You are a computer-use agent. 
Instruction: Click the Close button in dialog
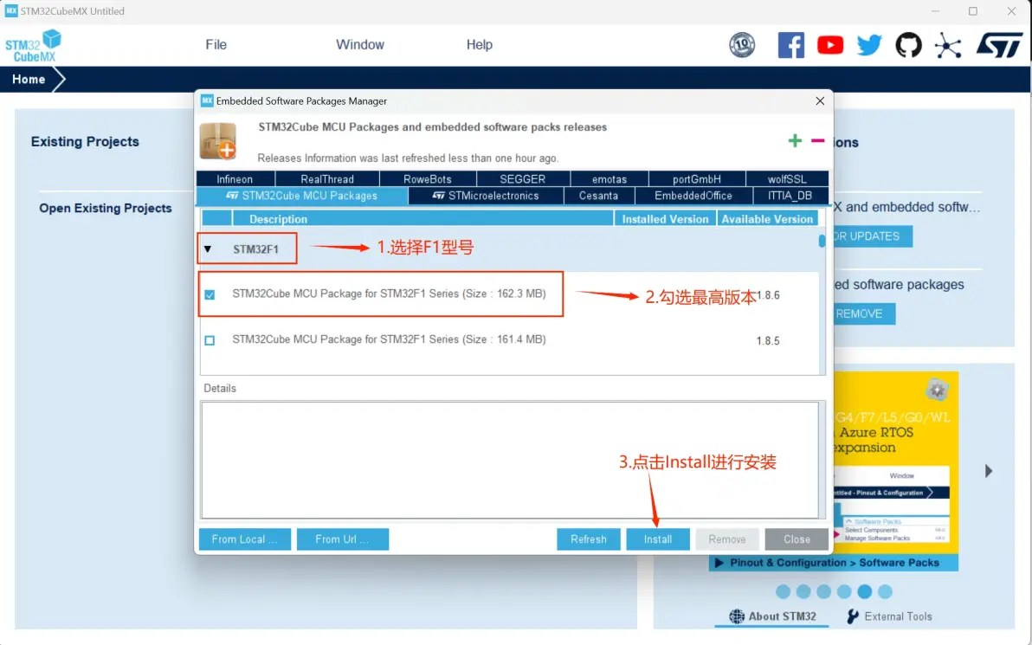click(797, 539)
